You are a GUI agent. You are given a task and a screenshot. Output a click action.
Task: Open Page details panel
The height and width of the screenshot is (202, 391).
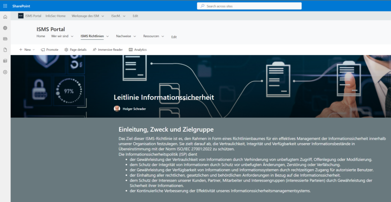[x=75, y=49]
